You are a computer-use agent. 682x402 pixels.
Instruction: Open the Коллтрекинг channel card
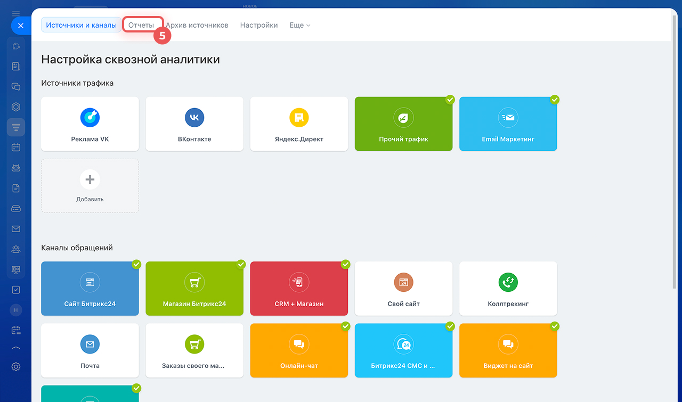point(508,289)
